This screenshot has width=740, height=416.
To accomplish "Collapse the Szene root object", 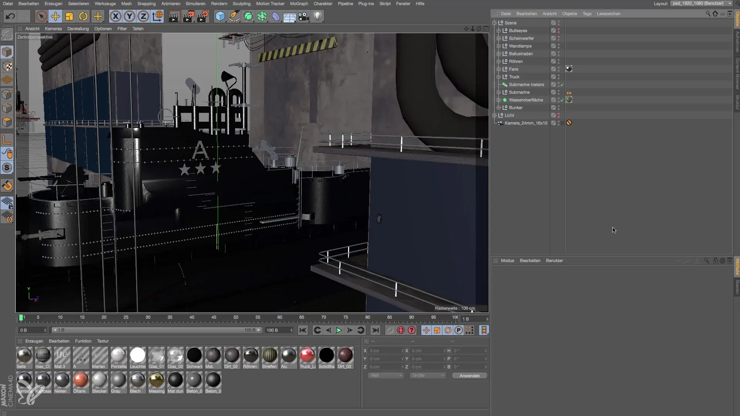I will pos(494,23).
